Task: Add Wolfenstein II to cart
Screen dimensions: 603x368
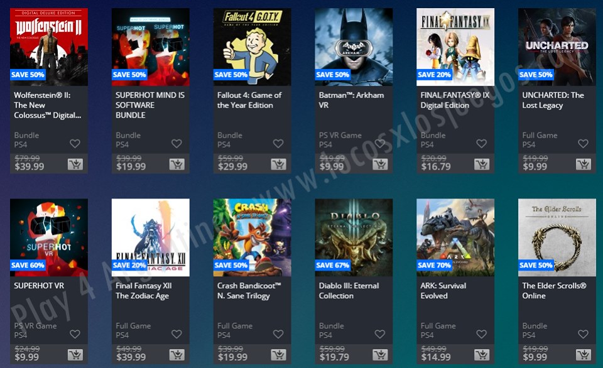Action: [x=75, y=164]
